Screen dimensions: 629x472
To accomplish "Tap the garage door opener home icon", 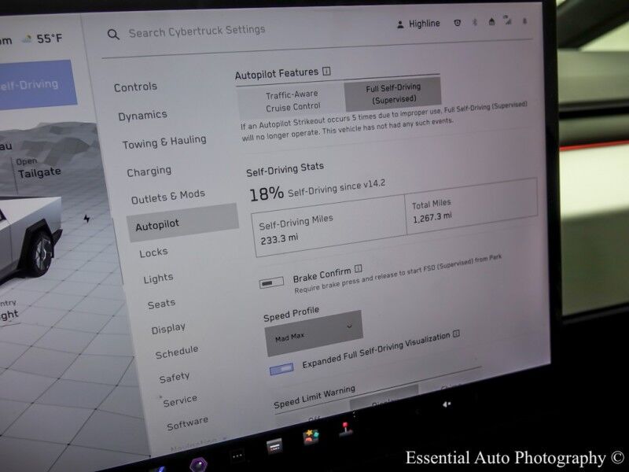I will [491, 23].
